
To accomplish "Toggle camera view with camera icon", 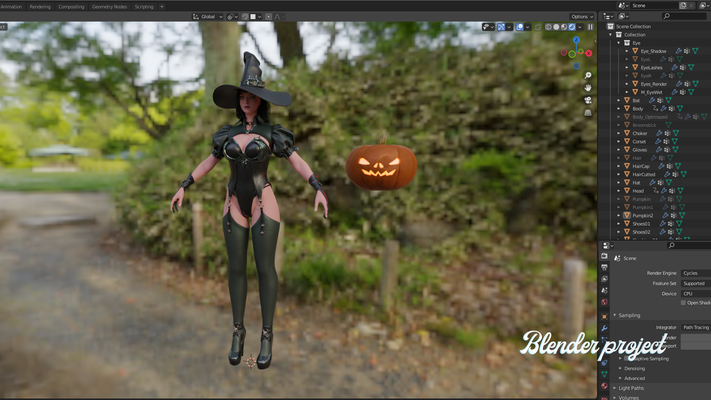I will point(588,100).
